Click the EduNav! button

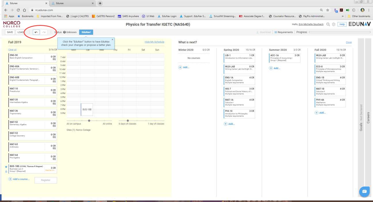[x=86, y=32]
